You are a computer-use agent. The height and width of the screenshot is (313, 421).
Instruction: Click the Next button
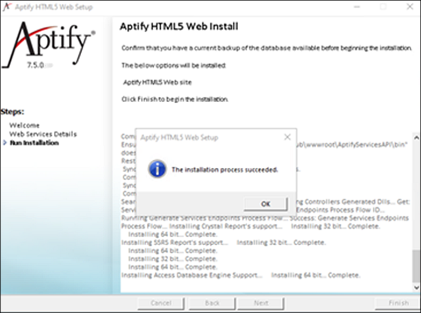tap(261, 303)
